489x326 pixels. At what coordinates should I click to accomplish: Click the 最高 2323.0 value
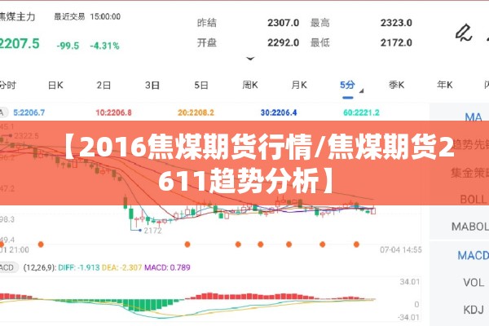396,23
